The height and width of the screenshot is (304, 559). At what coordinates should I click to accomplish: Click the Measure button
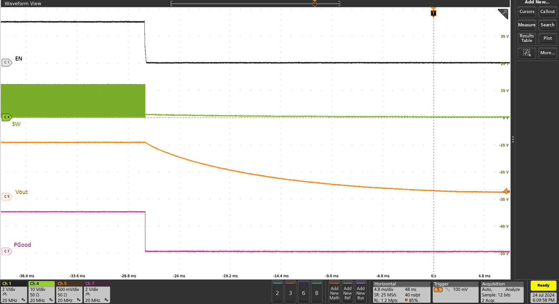[526, 25]
